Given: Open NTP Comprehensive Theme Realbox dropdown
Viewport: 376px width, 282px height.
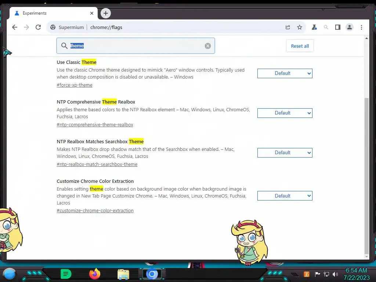Looking at the screenshot, I should [x=285, y=113].
